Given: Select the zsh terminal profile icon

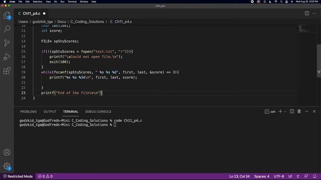Looking at the screenshot, I should [x=267, y=111].
